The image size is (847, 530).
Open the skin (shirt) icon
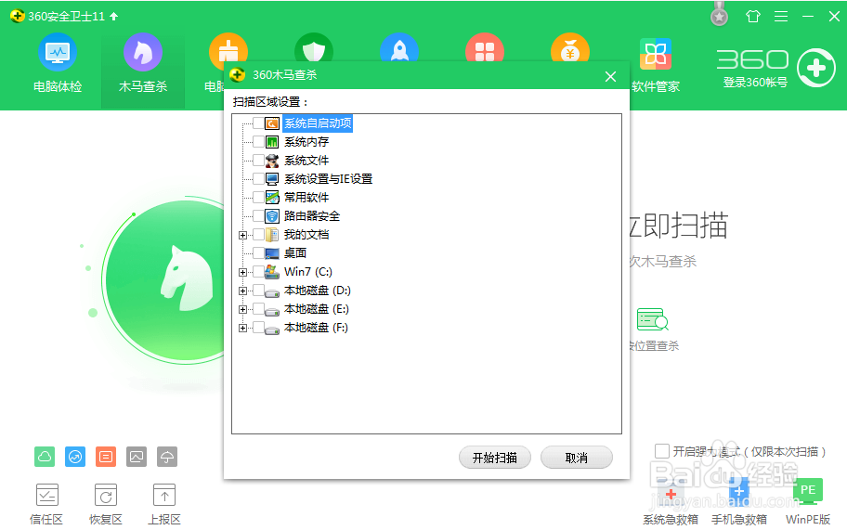click(x=753, y=17)
